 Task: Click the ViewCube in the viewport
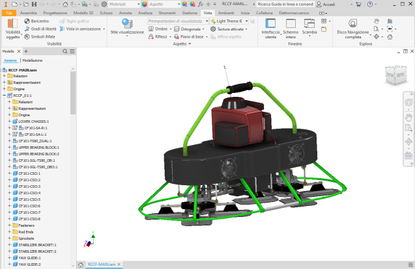pyautogui.click(x=395, y=74)
